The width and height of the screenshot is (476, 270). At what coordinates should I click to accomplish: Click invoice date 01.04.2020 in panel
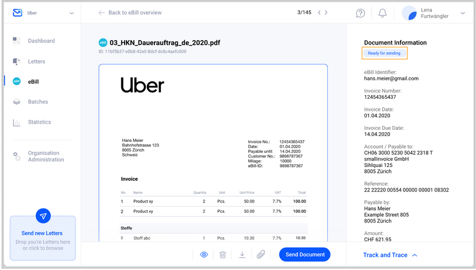(377, 116)
